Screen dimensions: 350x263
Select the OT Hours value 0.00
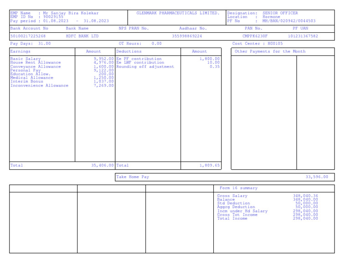pos(156,44)
